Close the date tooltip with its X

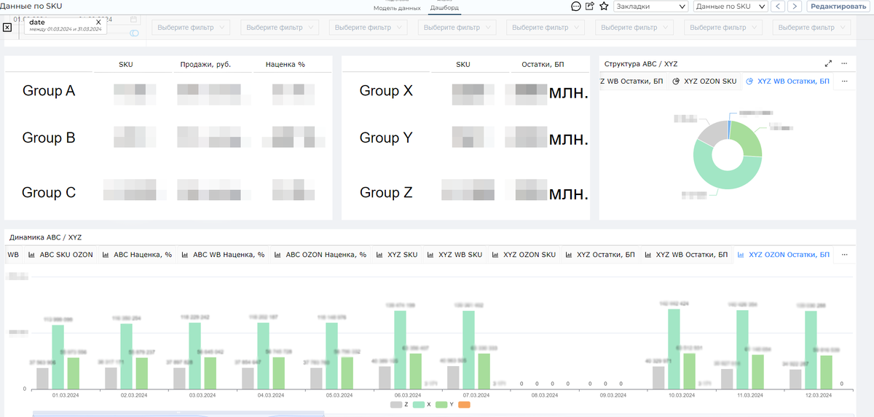pyautogui.click(x=98, y=23)
